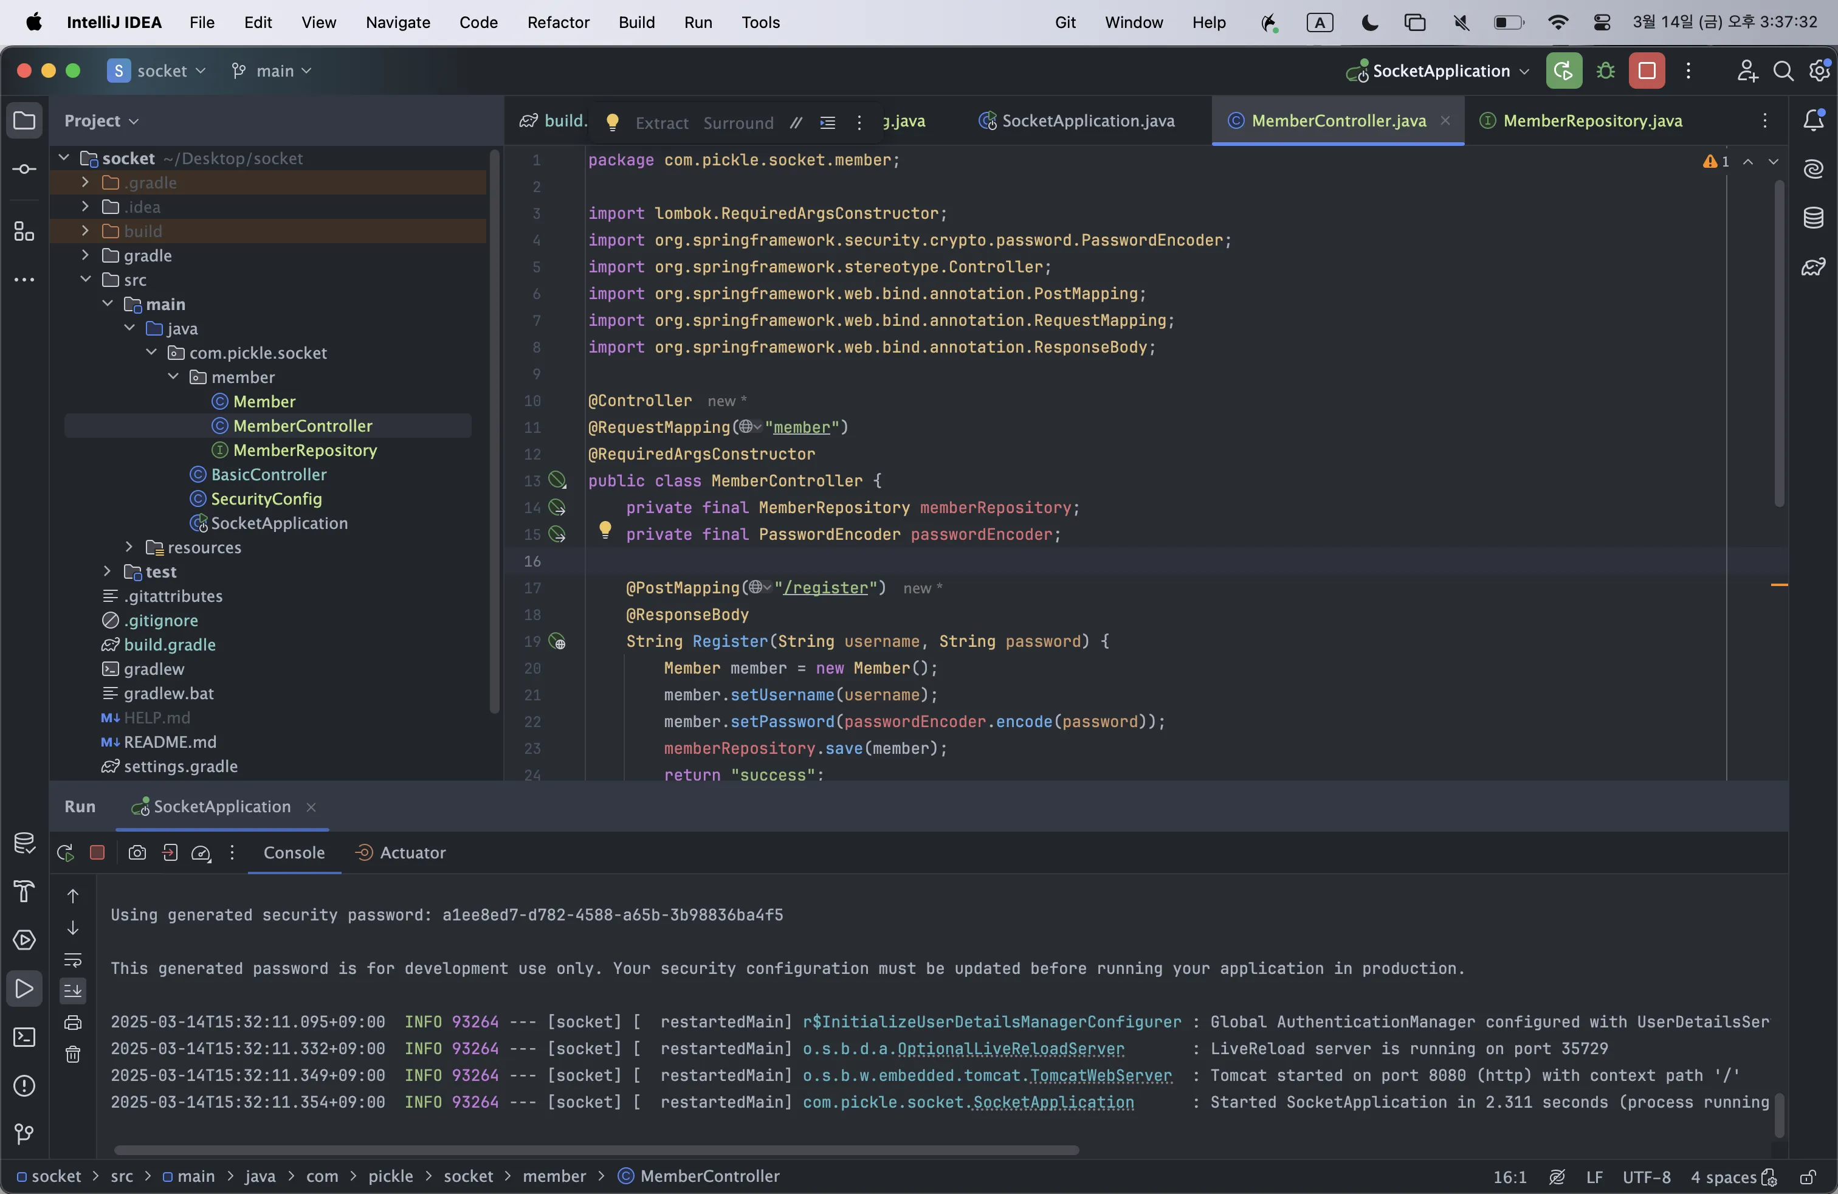Open the Commit tool window in the left sidebar
The height and width of the screenshot is (1194, 1838).
coord(24,169)
